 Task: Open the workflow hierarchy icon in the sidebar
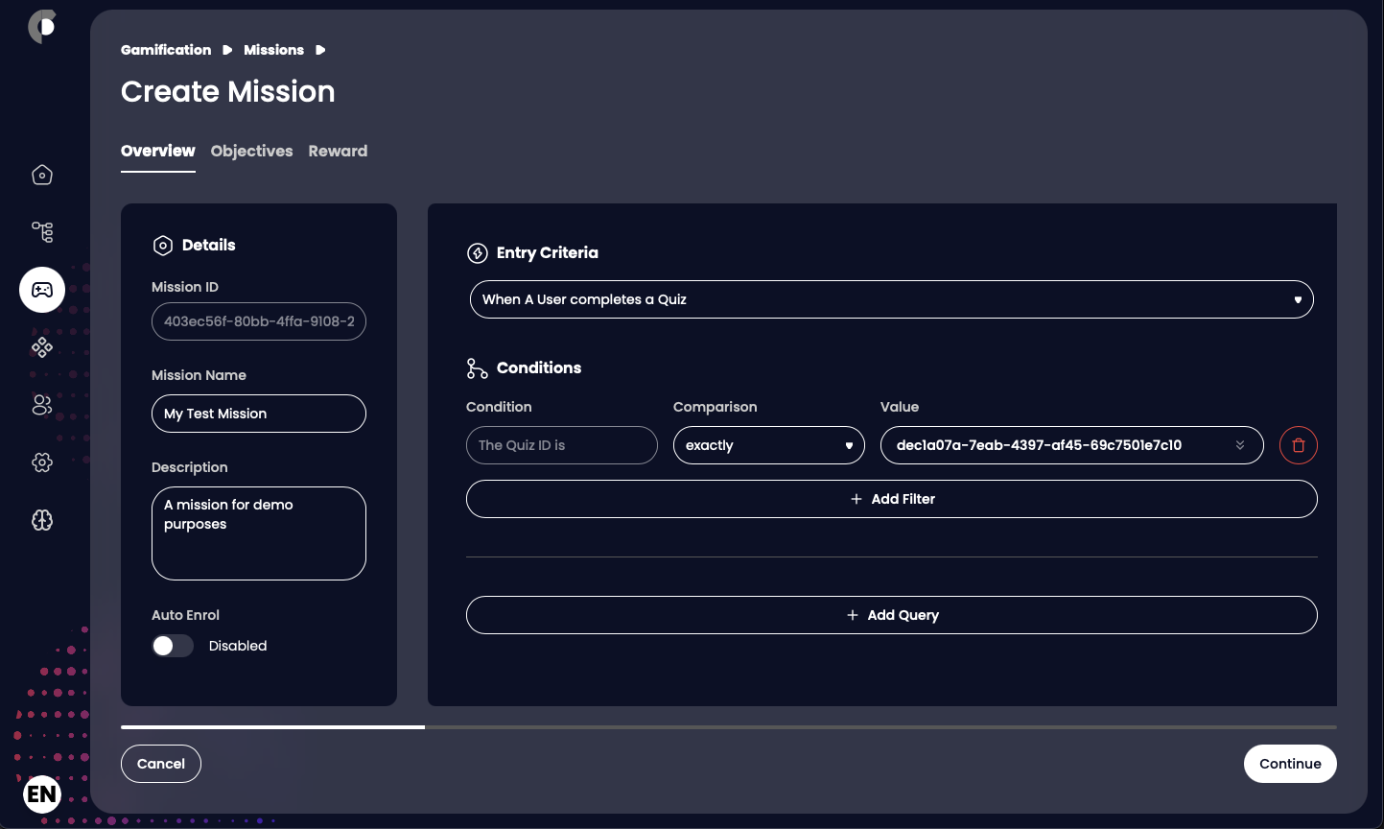tap(41, 231)
